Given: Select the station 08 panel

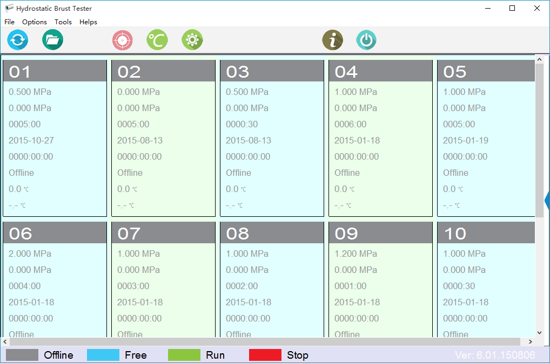Looking at the screenshot, I should point(272,286).
